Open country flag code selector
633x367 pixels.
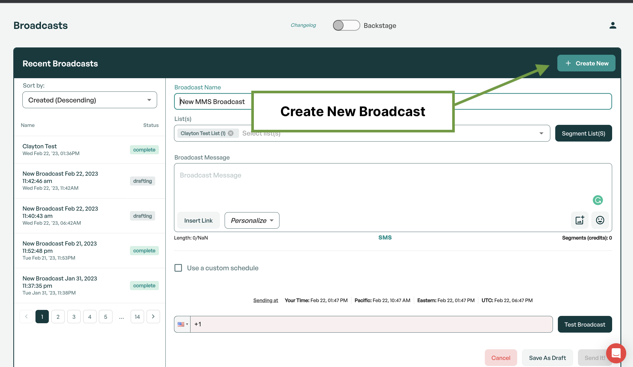click(x=182, y=324)
